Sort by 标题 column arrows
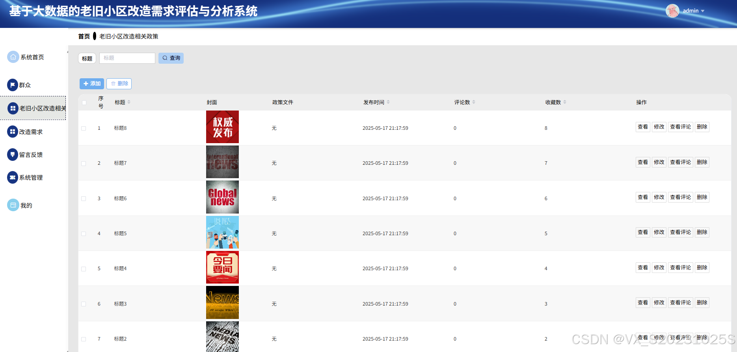 point(129,102)
